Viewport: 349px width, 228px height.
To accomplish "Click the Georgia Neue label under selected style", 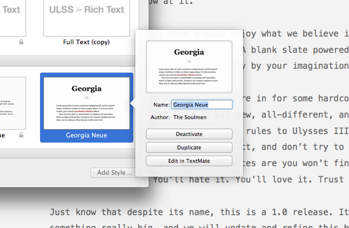I will pyautogui.click(x=86, y=135).
